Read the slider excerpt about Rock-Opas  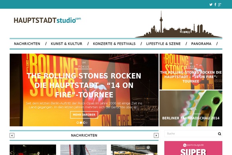pos(84,105)
